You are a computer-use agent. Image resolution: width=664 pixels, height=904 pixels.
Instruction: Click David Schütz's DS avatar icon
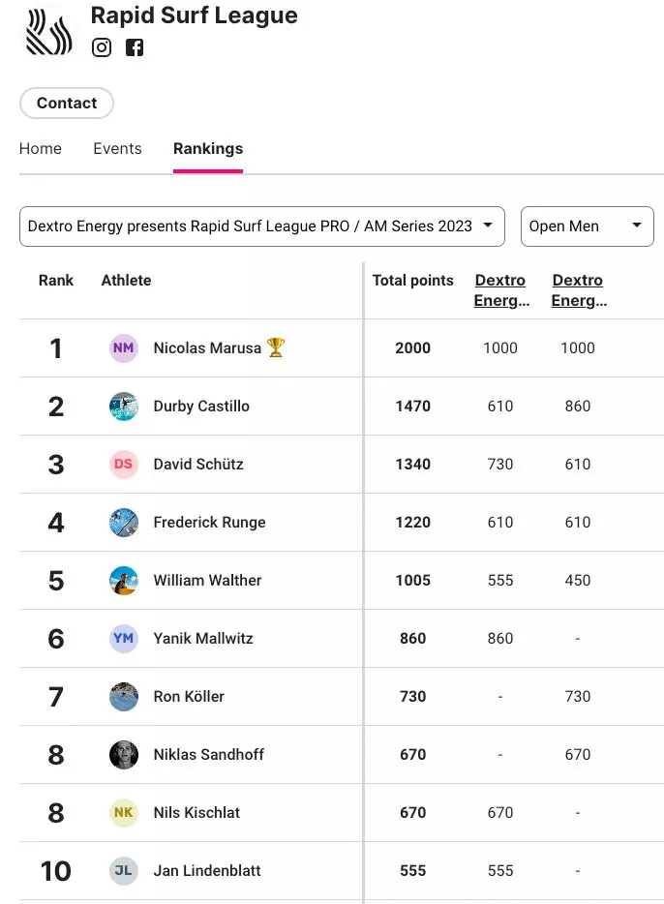(123, 465)
